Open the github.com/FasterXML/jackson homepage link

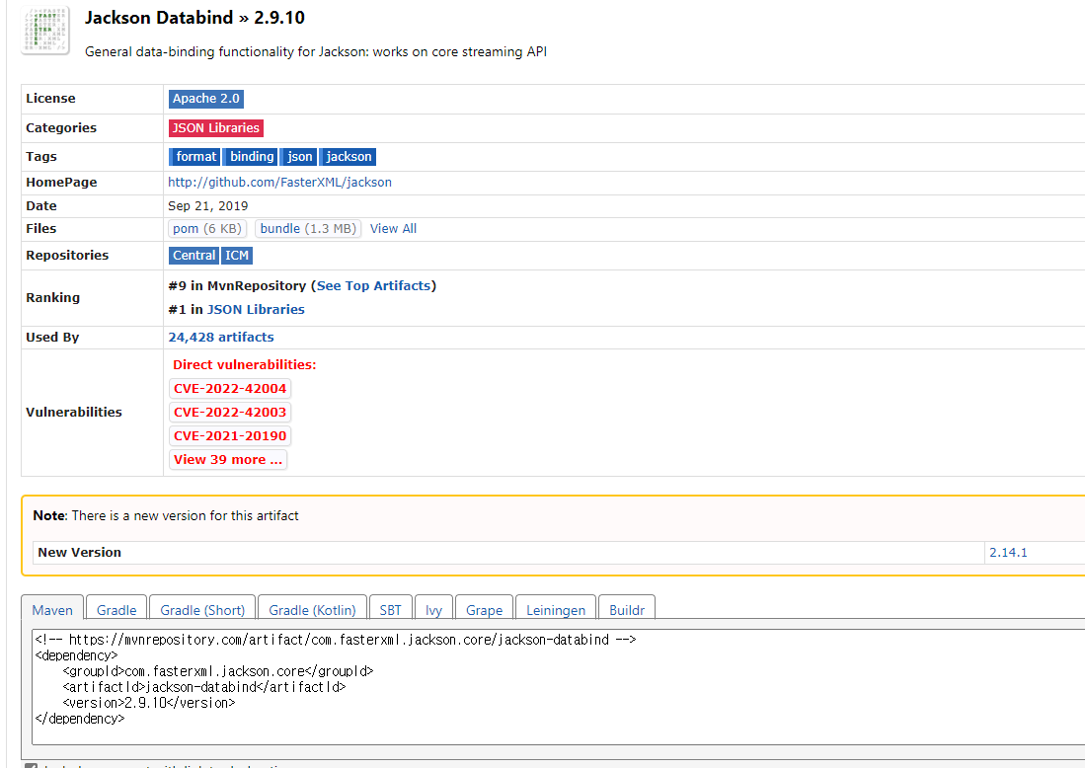click(x=279, y=183)
